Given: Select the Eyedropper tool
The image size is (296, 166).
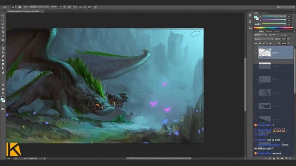Looking at the screenshot, I should tap(3, 36).
